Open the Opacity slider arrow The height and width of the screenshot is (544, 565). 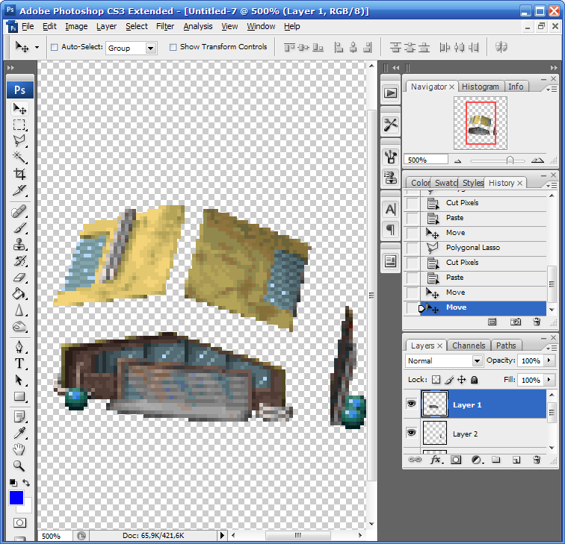click(549, 360)
